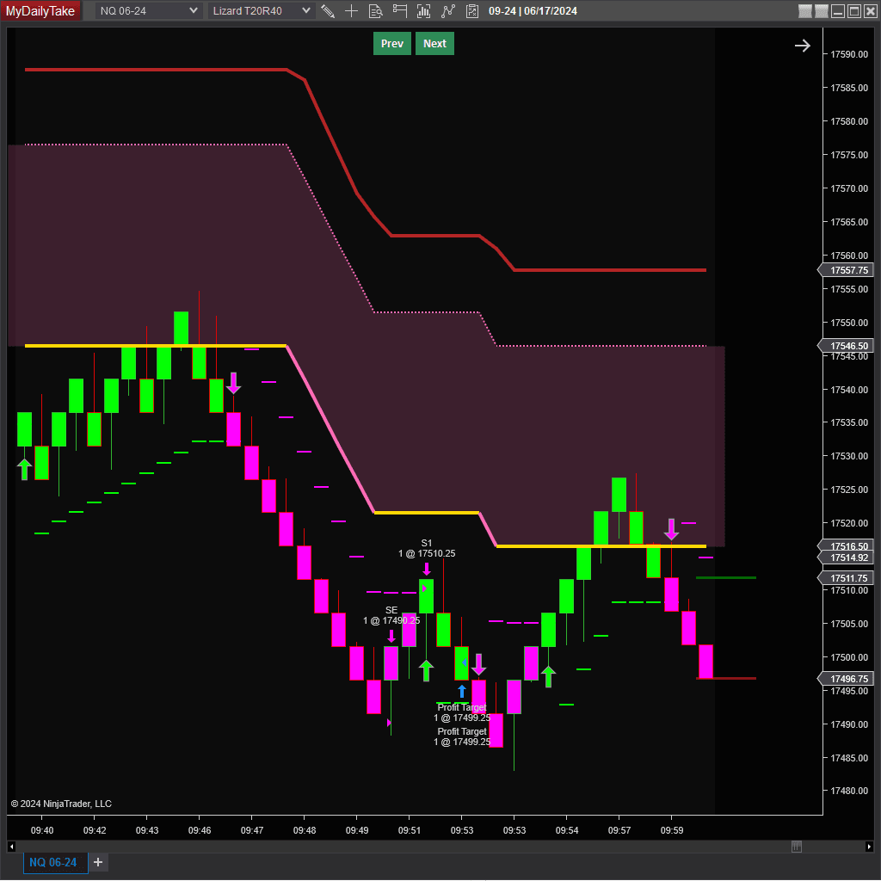This screenshot has height=881, width=881.
Task: Click the small grip icon beside the scrollbar
Action: (x=796, y=847)
